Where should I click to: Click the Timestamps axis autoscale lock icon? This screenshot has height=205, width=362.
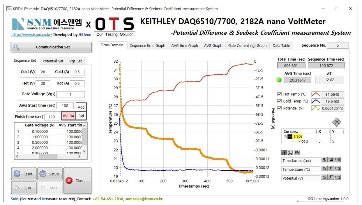pos(324,160)
